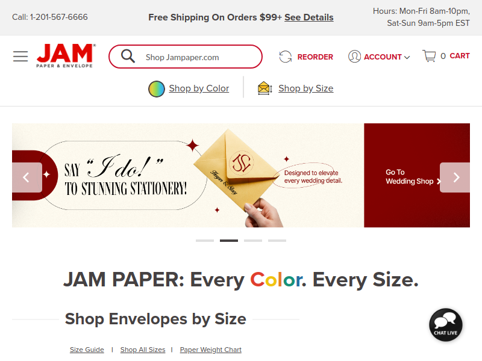Advance to the next banner slide
The image size is (482, 361).
455,177
